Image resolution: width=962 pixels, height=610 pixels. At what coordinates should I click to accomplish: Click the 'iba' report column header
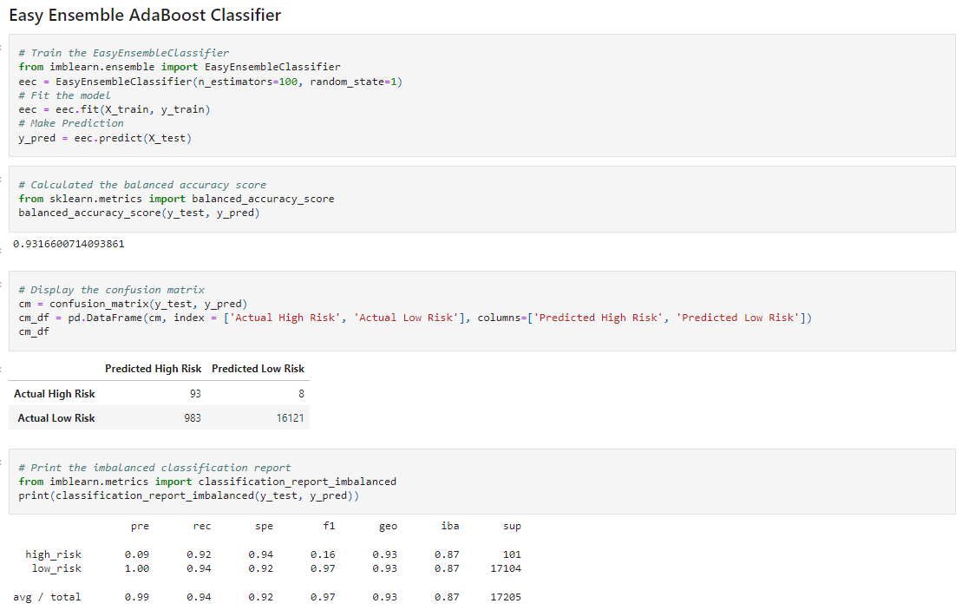449,526
